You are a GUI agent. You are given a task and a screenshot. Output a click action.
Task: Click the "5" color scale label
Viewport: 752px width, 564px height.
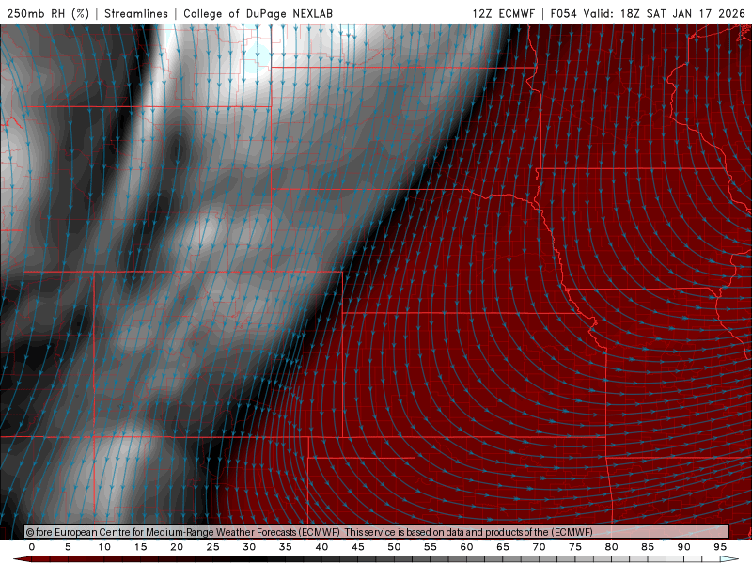pos(68,547)
